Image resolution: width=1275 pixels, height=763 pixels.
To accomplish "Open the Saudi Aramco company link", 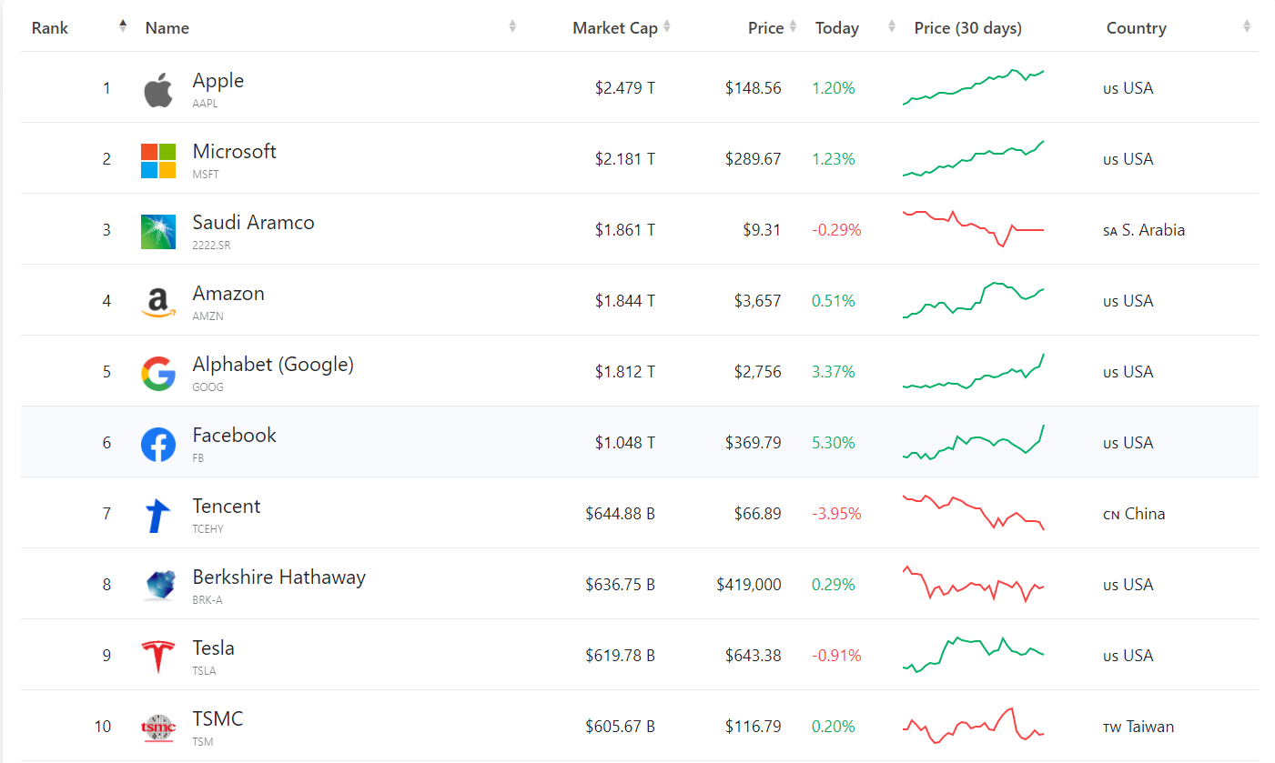I will (254, 222).
